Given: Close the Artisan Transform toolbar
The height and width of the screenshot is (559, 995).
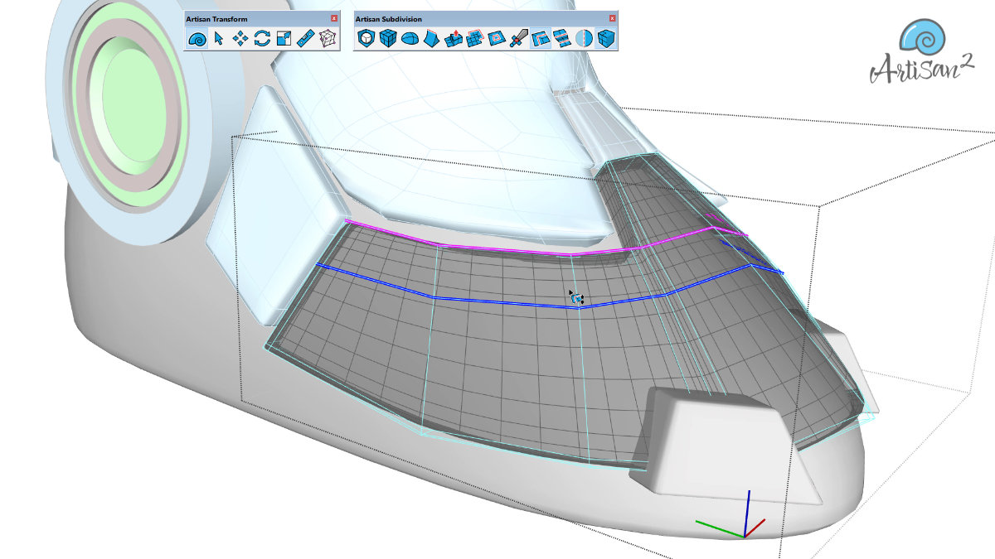Looking at the screenshot, I should pyautogui.click(x=334, y=18).
